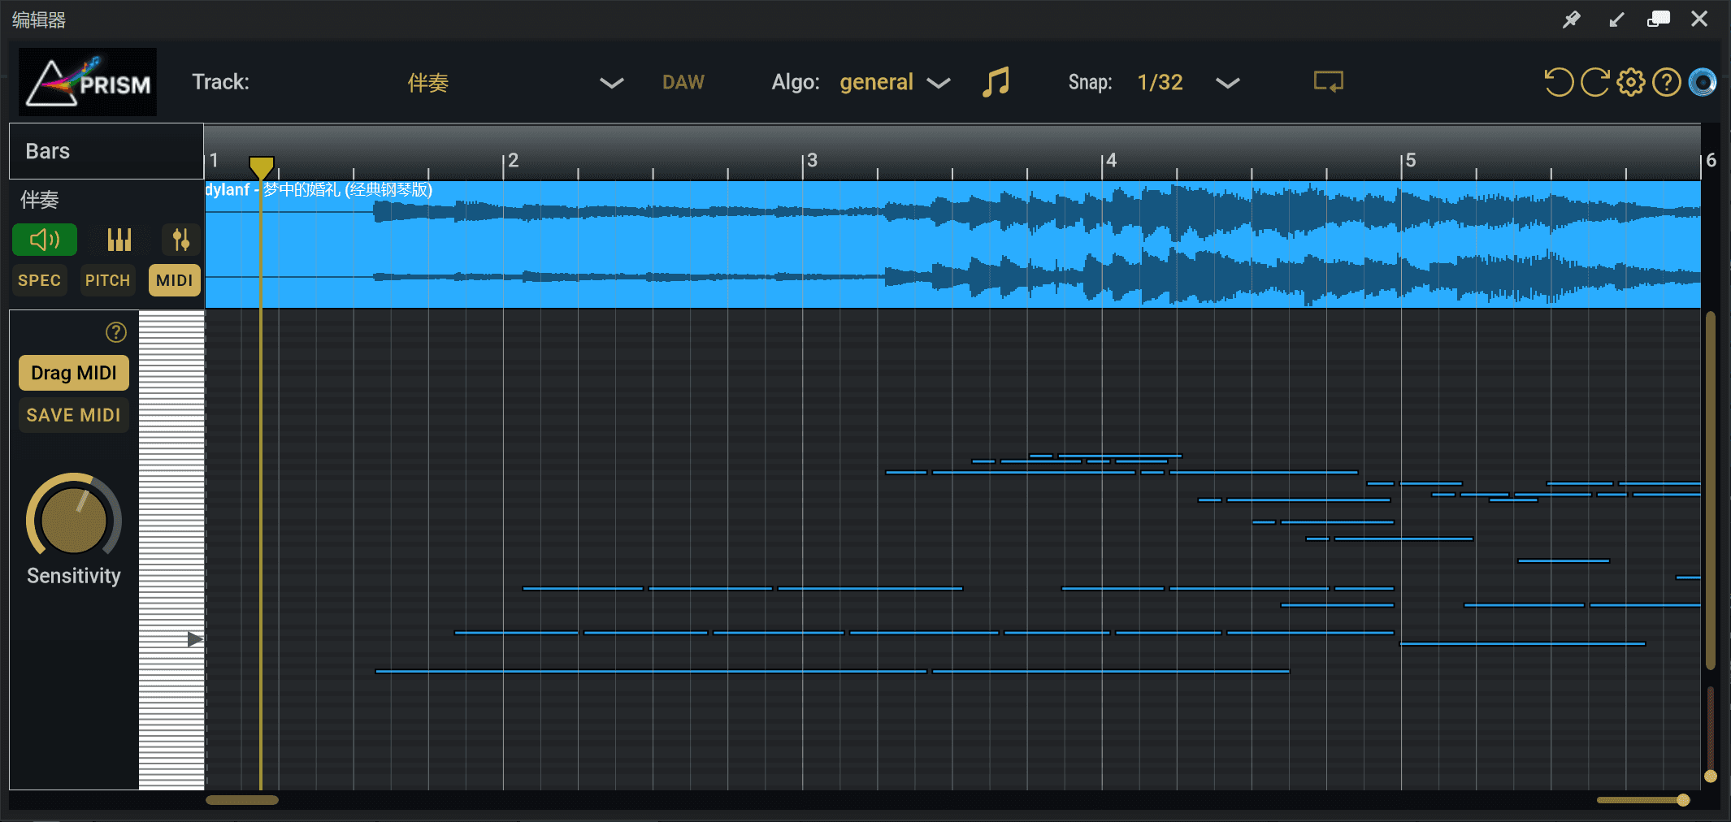
Task: Click the audio waveform clip
Action: point(952,244)
